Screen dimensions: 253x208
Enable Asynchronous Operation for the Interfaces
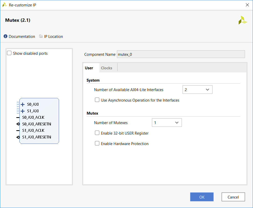tap(97, 100)
